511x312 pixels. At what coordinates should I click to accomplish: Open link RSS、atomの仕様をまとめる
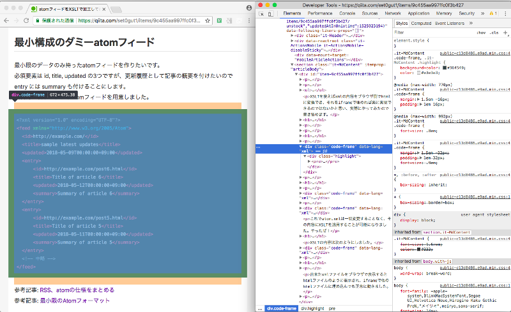tap(77, 290)
